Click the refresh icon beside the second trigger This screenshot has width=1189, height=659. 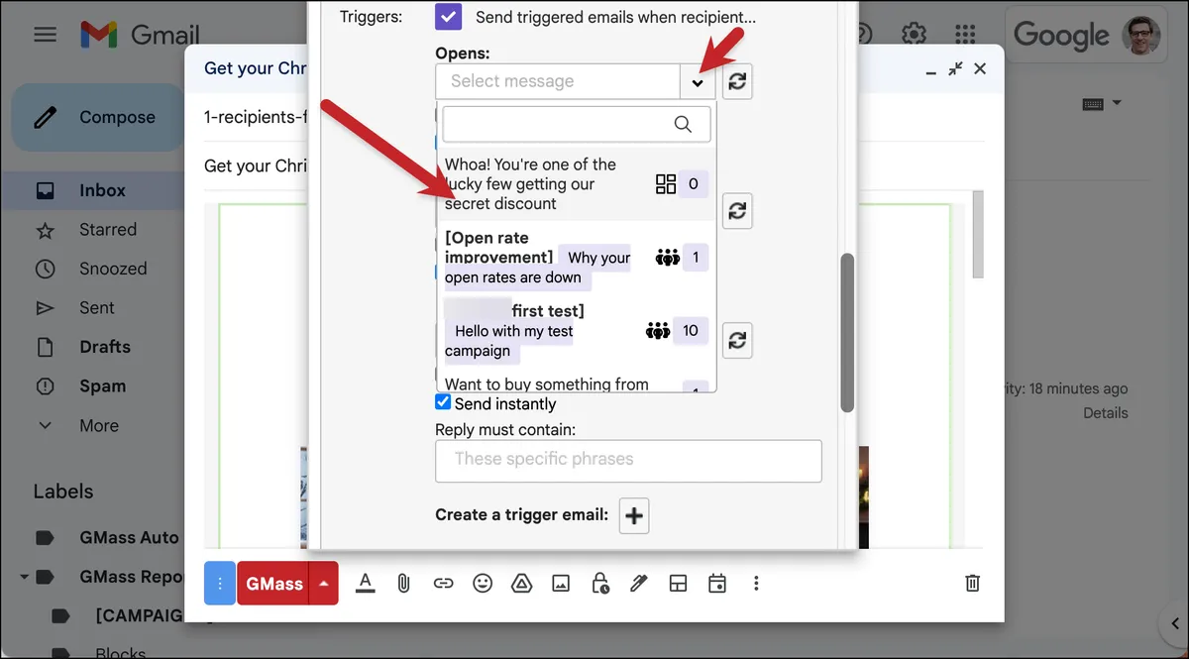click(x=736, y=211)
